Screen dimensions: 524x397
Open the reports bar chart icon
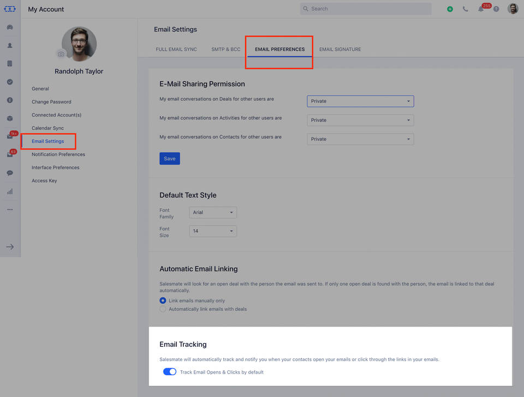pos(10,191)
